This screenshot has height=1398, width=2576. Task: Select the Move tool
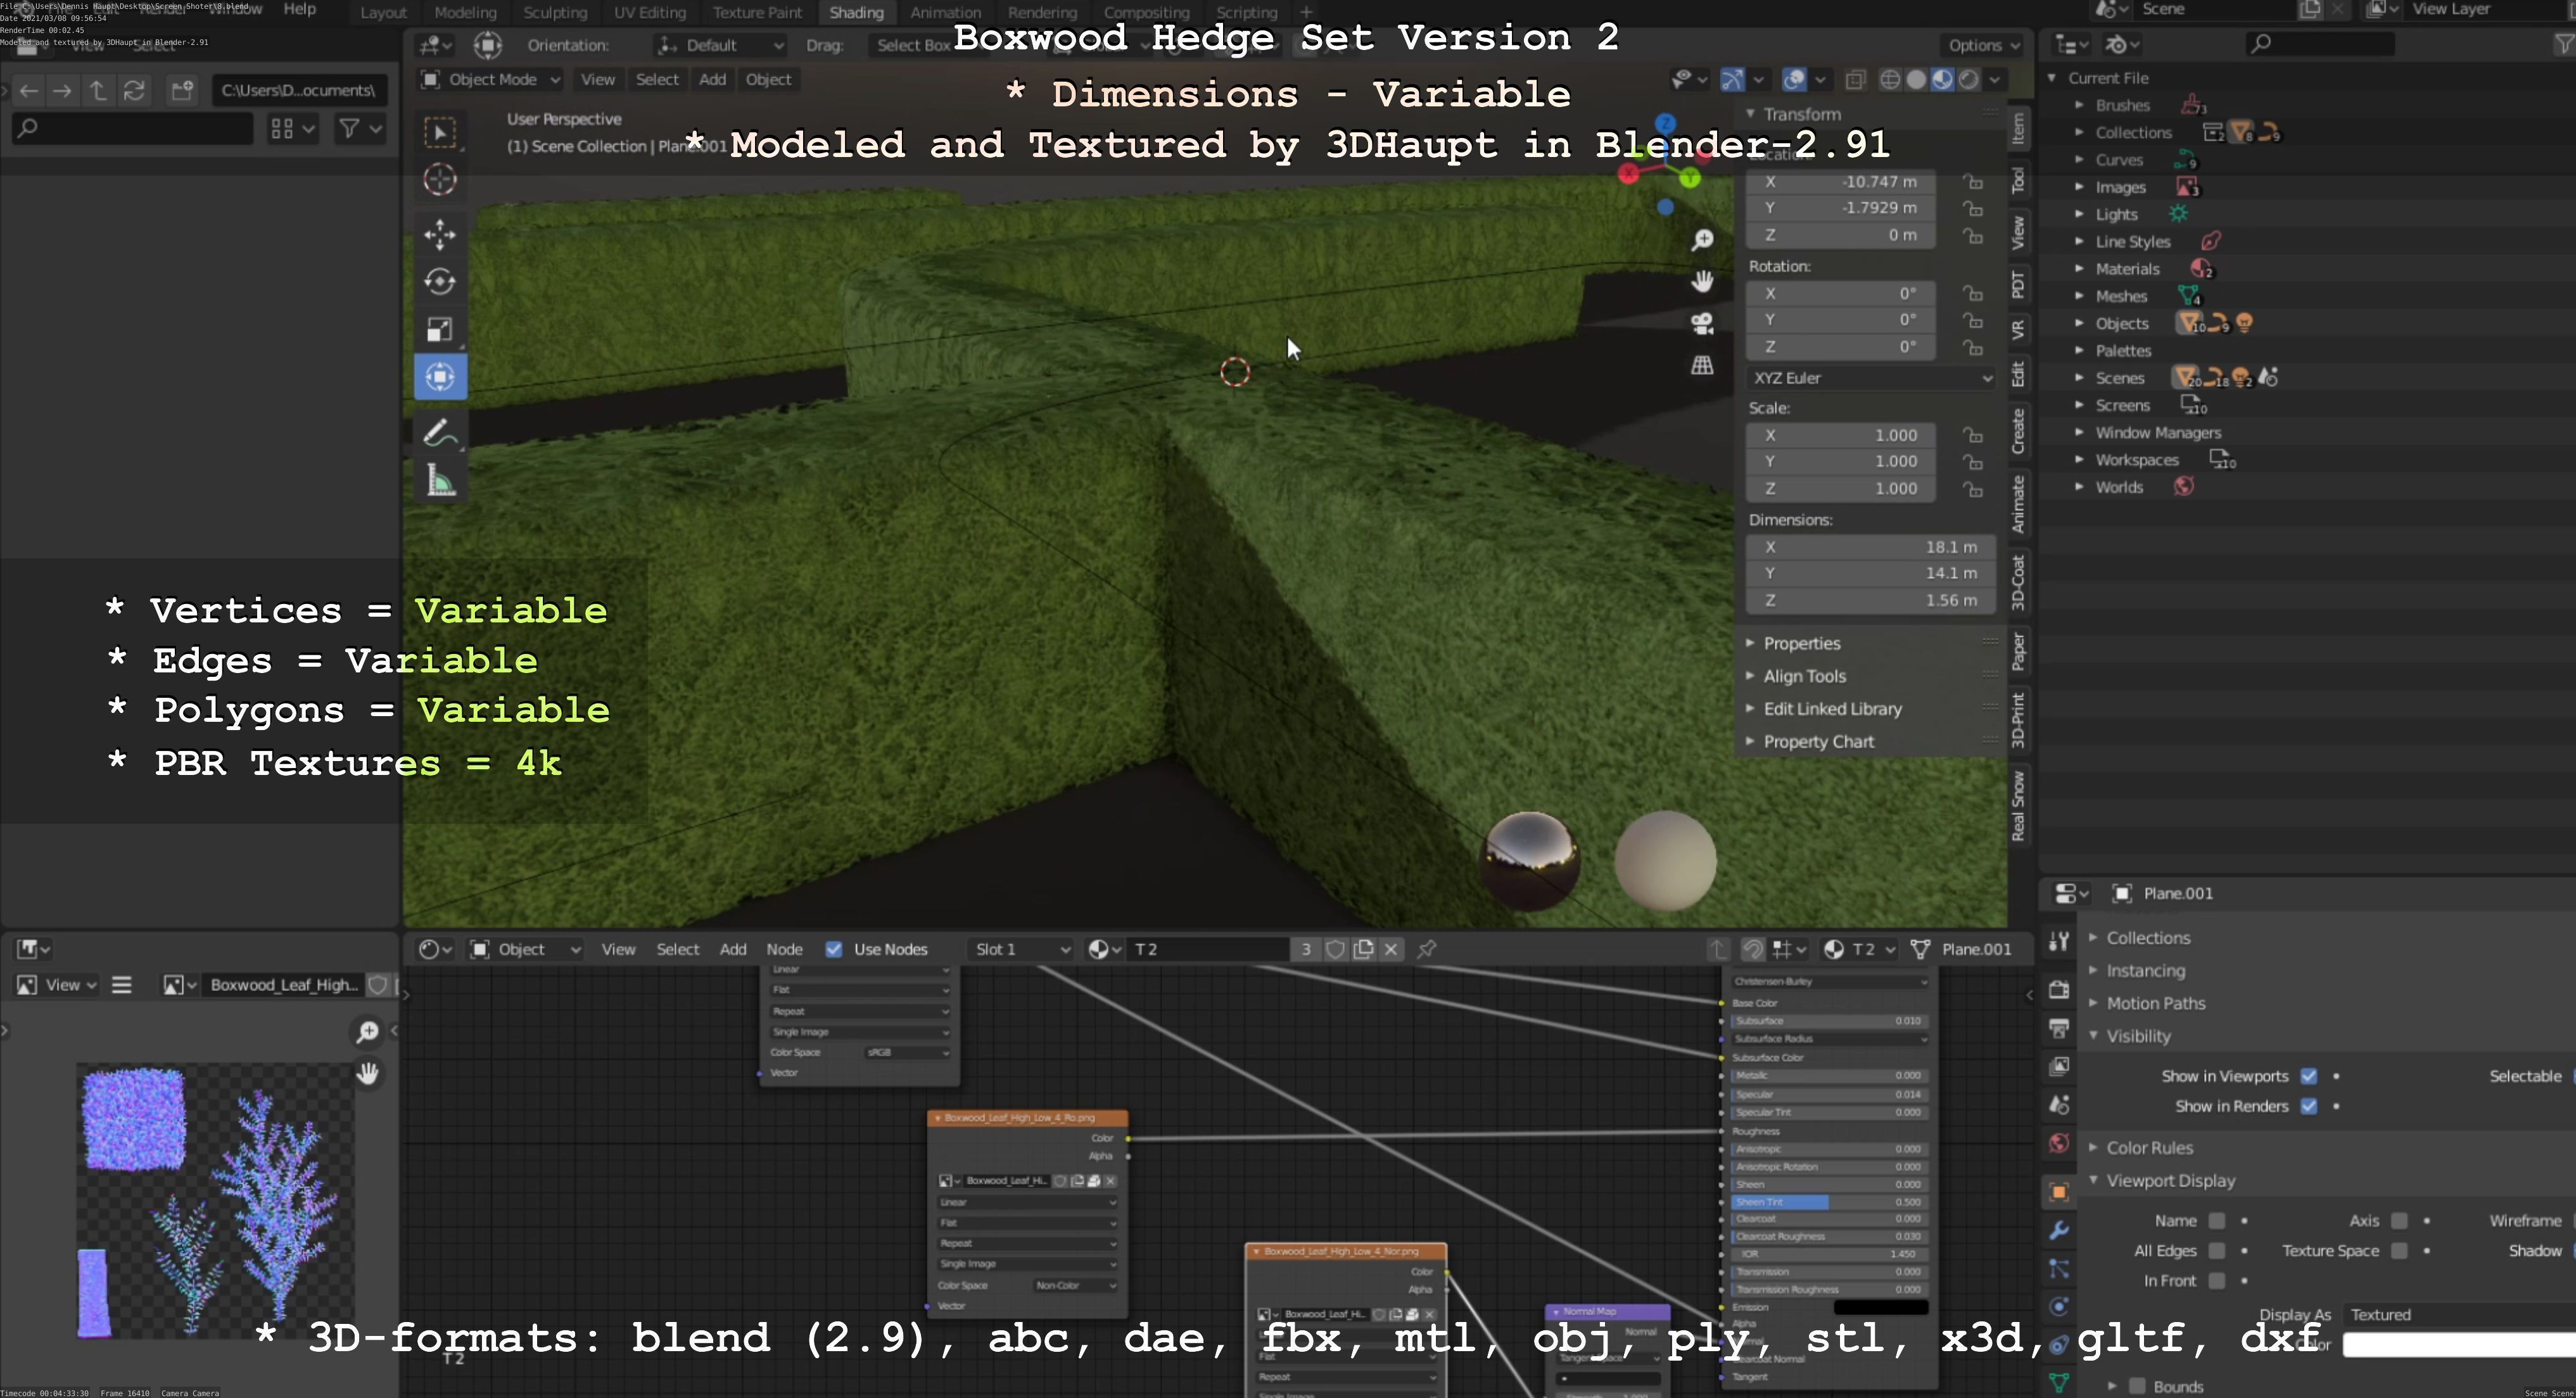tap(440, 235)
